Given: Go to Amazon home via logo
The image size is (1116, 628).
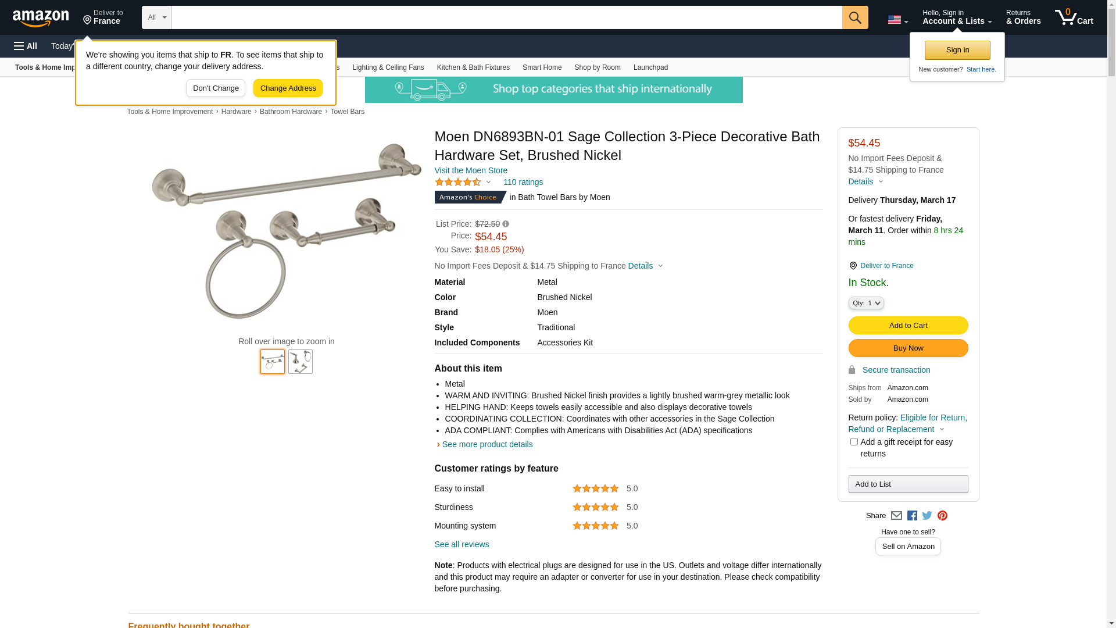Looking at the screenshot, I should tap(41, 18).
